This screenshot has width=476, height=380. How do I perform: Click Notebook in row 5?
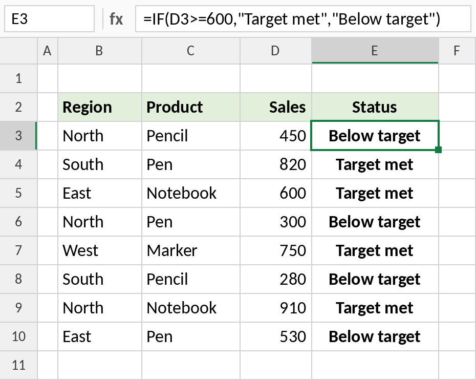click(x=190, y=193)
